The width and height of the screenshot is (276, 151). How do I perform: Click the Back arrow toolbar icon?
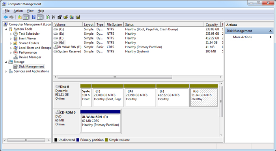point(6,17)
